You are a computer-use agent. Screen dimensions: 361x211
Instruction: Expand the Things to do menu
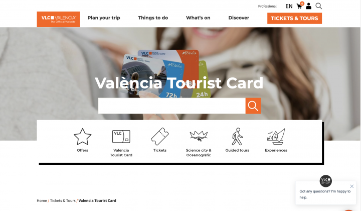153,18
